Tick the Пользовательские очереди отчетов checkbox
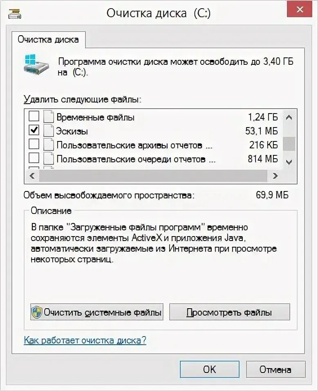This screenshot has height=391, width=318. click(x=34, y=158)
